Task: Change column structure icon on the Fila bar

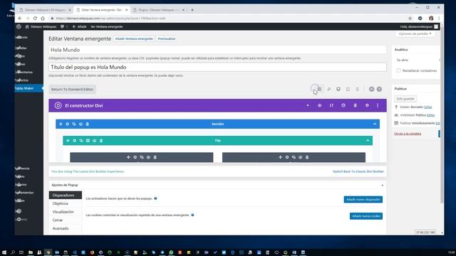Action: pyautogui.click(x=88, y=141)
